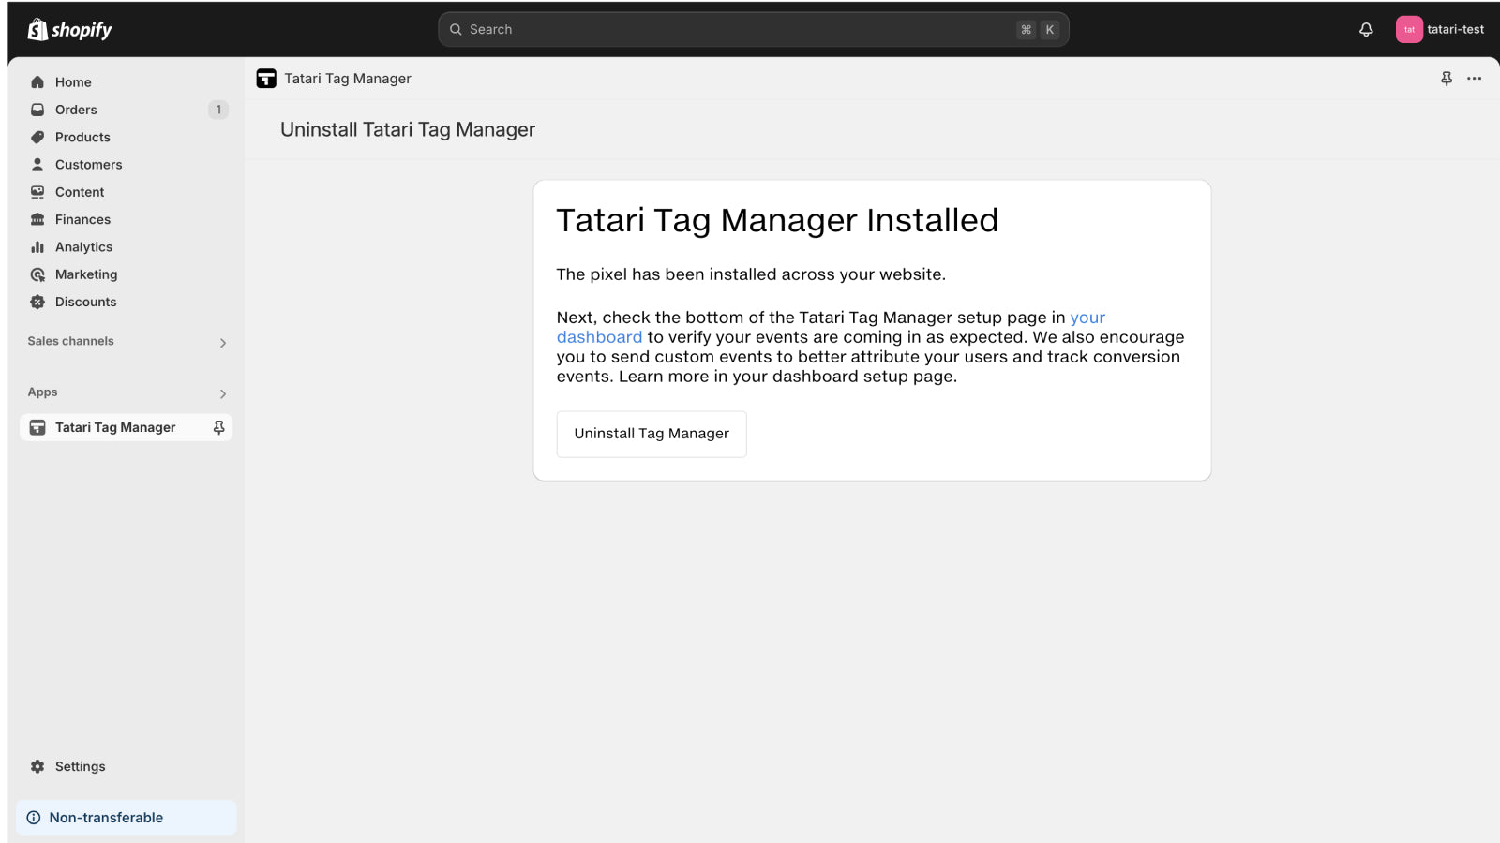Viewport: 1500px width, 843px height.
Task: Click the Orders count badge "1"
Action: 218,110
